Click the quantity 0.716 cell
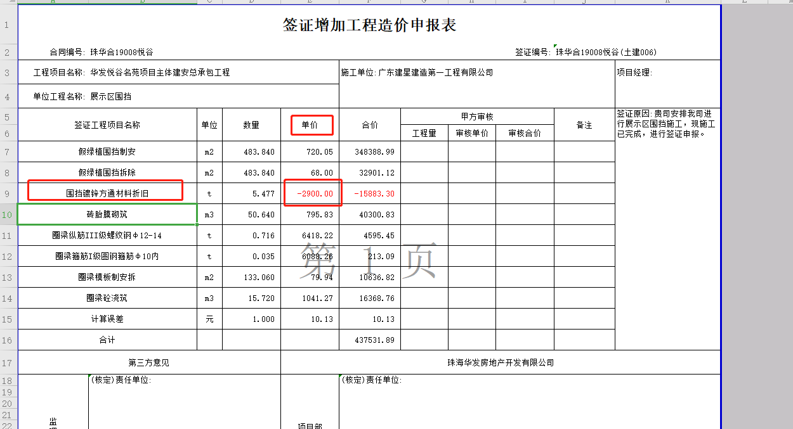Viewport: 793px width, 429px height. click(251, 235)
